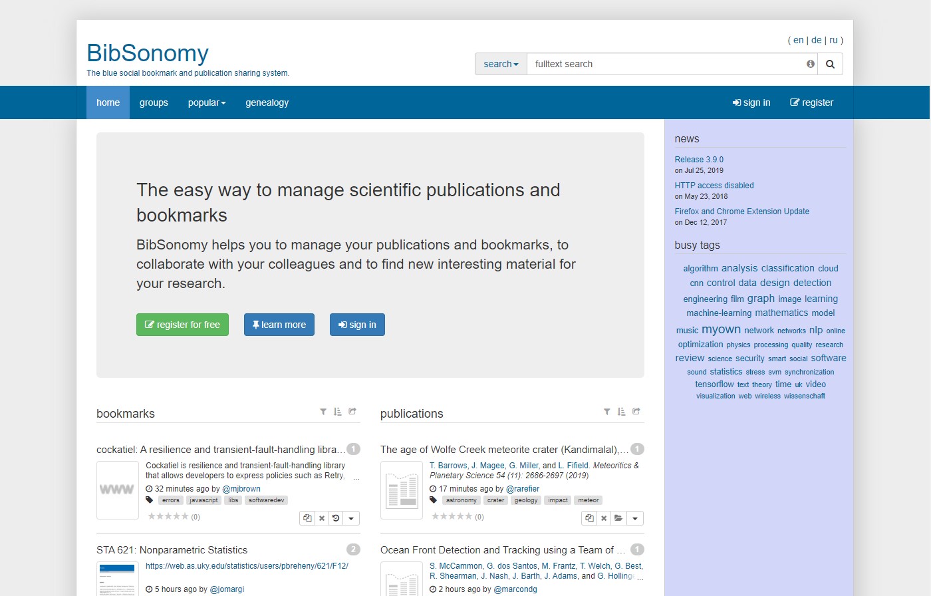Open Wolfe Creek publication actions dropdown arrow
931x596 pixels.
(635, 518)
